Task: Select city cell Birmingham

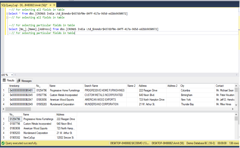Action: tap(197, 95)
